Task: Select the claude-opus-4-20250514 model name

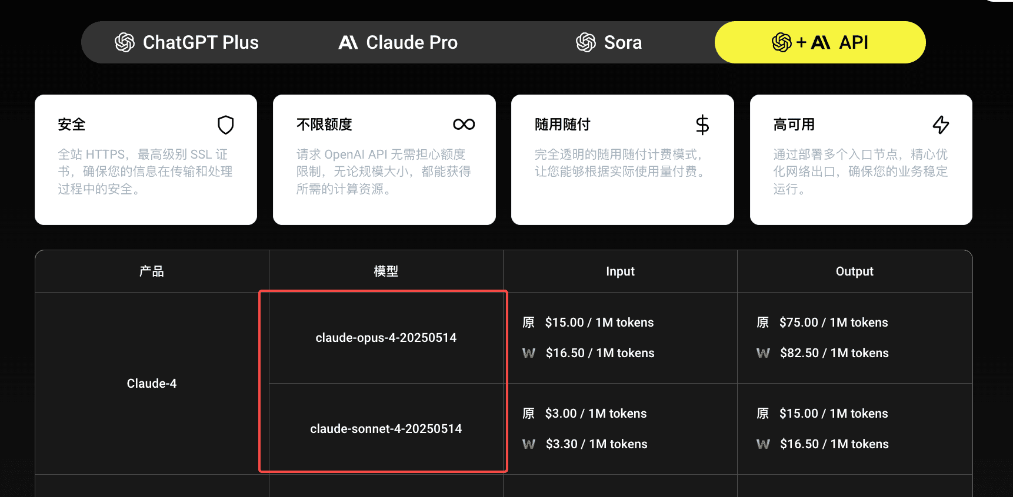Action: coord(386,338)
